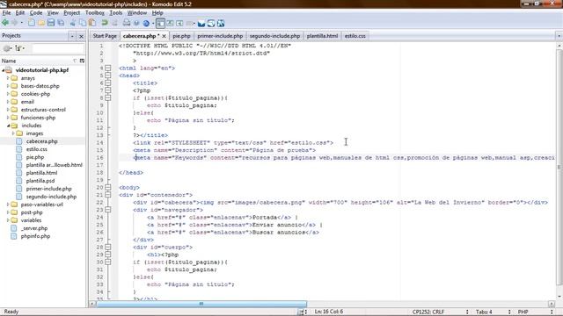
Task: Cut selection with scissors icon
Action: pyautogui.click(x=73, y=24)
